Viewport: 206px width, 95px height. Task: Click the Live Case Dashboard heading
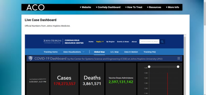[41, 20]
